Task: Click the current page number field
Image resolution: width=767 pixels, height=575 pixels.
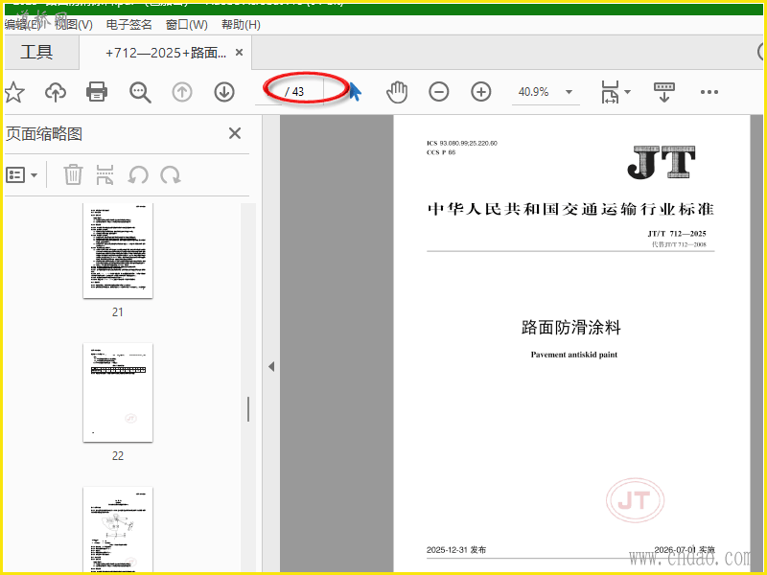Action: click(268, 92)
